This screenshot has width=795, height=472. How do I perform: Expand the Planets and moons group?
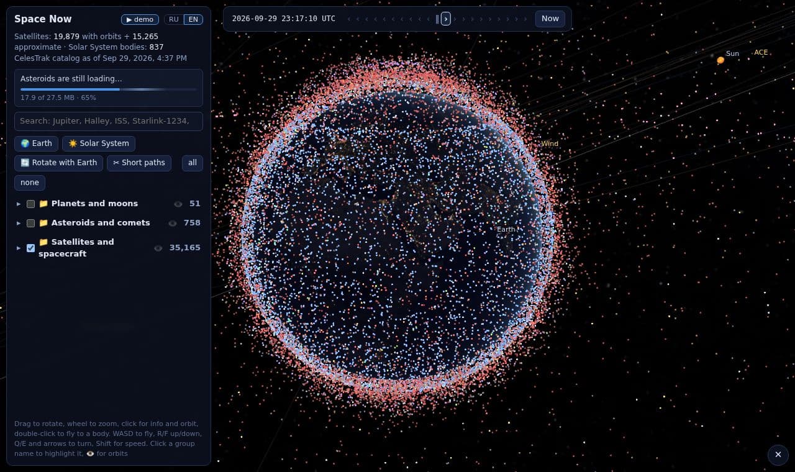click(x=19, y=204)
